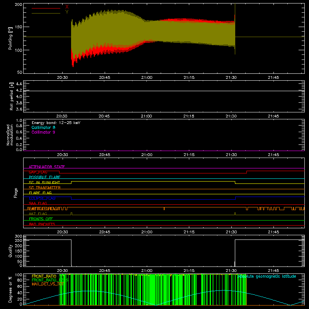
Task: Click the 200 tick on the Pointing axis
Action: click(x=19, y=4)
